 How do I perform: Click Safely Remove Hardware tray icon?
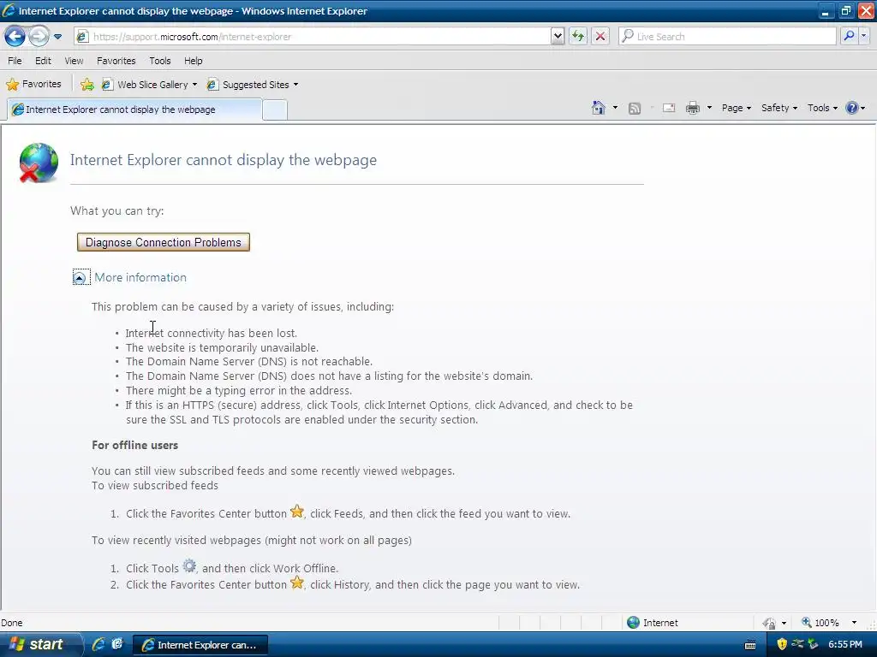click(813, 645)
